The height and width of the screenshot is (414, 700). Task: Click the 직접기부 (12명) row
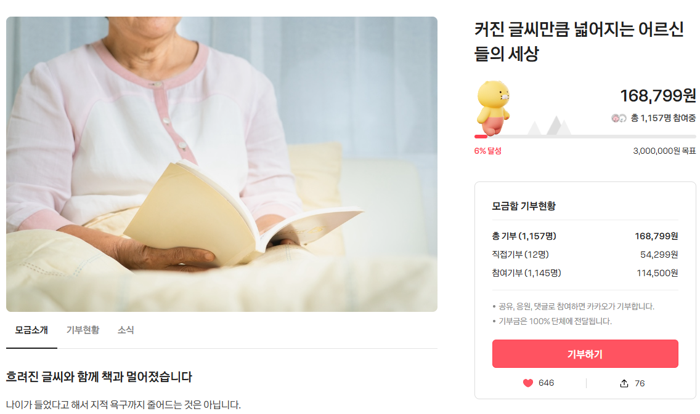point(585,255)
